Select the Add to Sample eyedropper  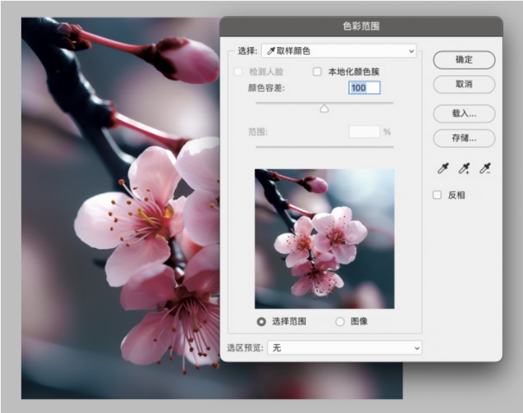[464, 169]
